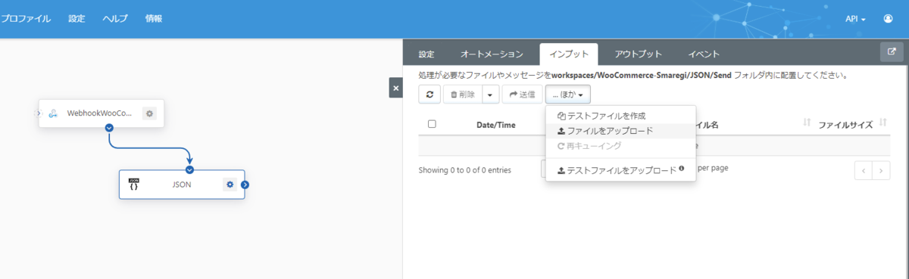Toggle the ...ほか dropdown button
Screen dimensions: 909x279
coord(567,95)
